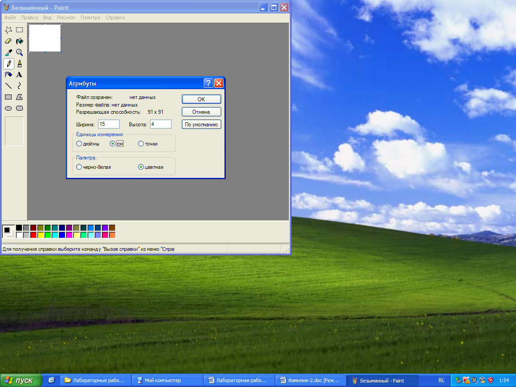This screenshot has width=516, height=387.
Task: Select the Line tool
Action: coord(9,86)
